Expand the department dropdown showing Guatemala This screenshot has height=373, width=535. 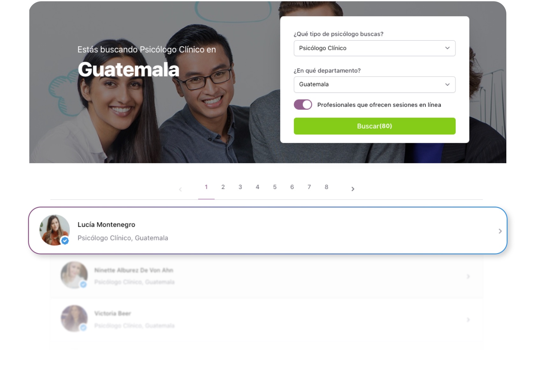click(x=374, y=84)
